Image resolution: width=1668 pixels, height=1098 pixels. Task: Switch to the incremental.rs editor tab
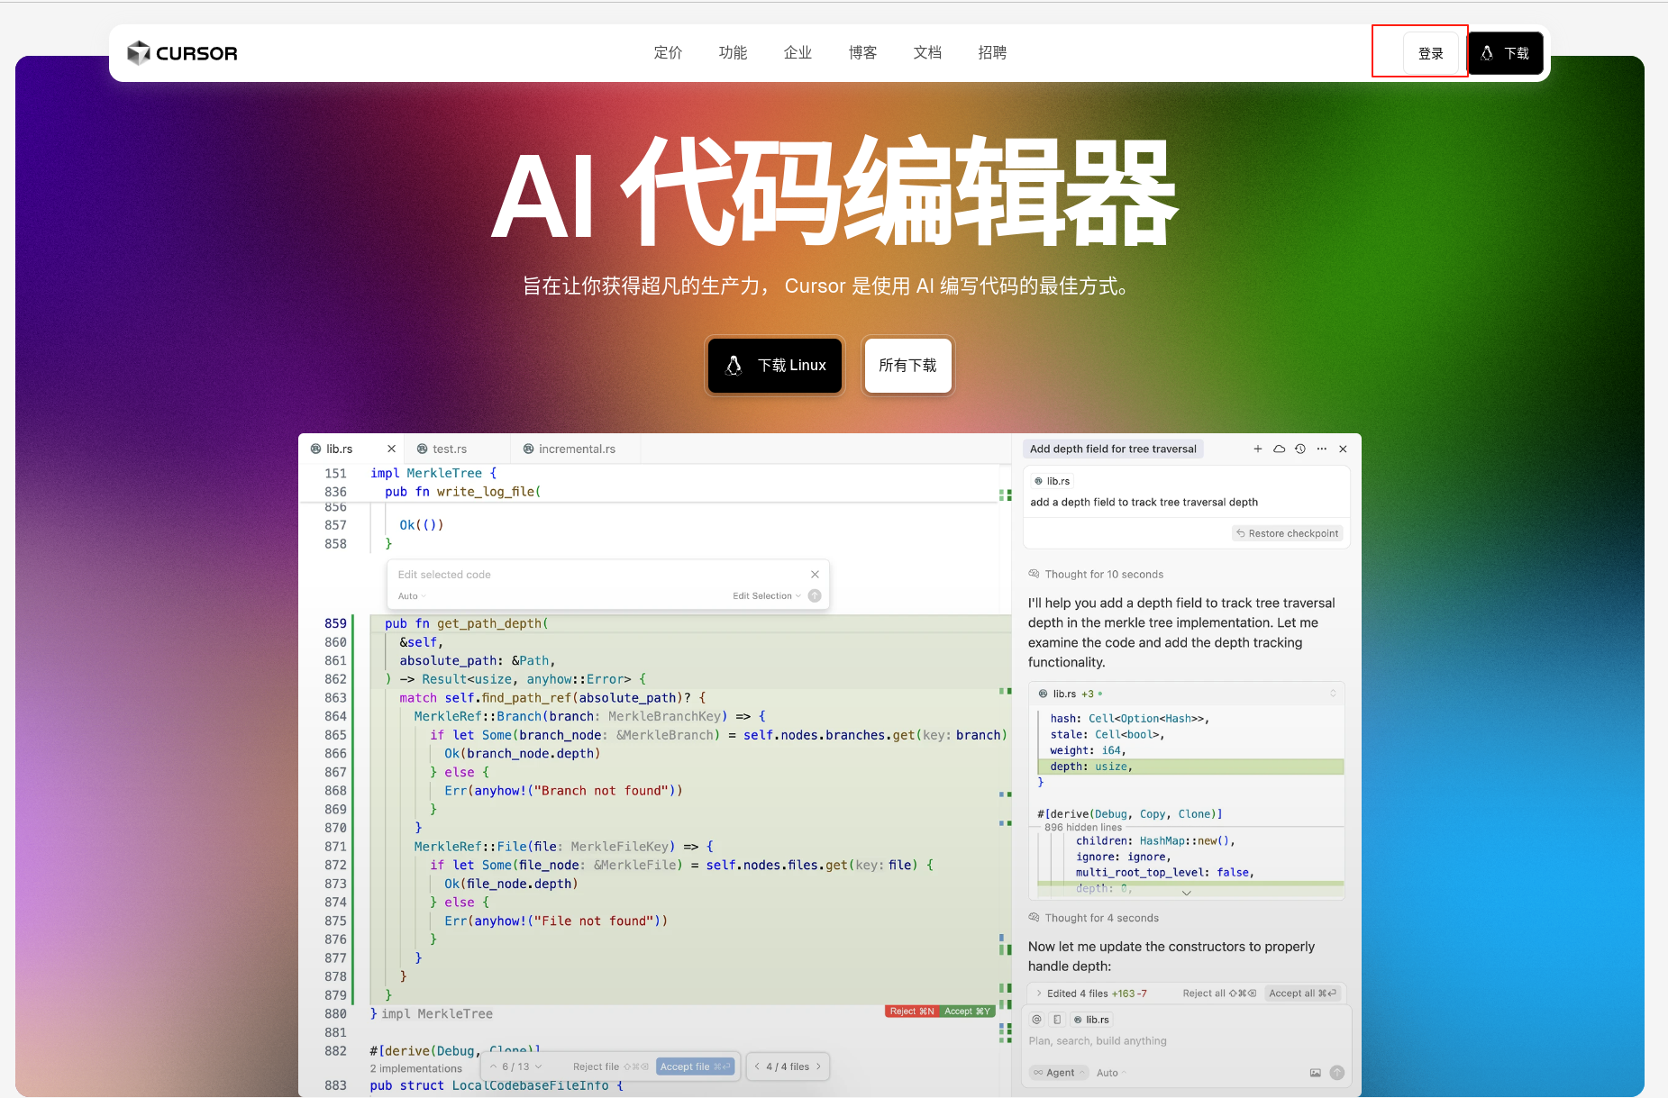tap(577, 449)
